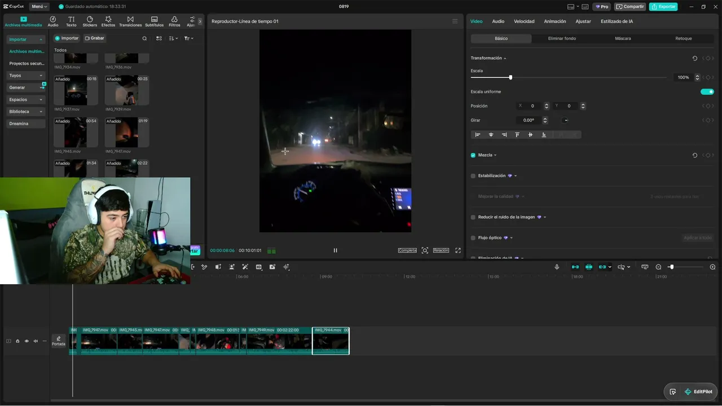Open the media sort order dropdown
Screen dimensions: 722x406
[x=173, y=38]
